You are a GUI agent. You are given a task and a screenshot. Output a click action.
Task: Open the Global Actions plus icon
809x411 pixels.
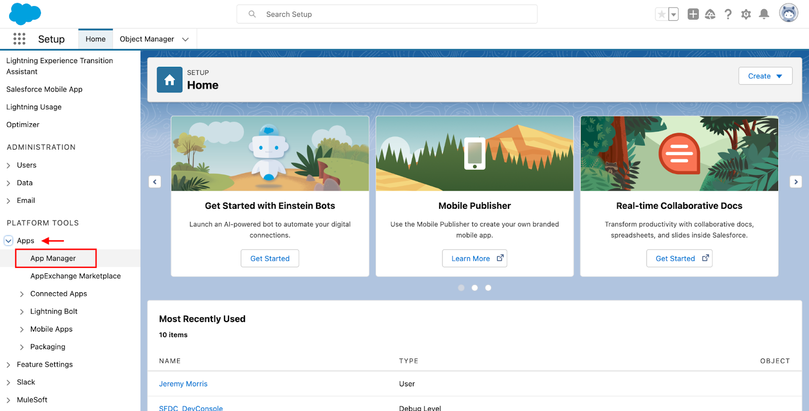693,14
